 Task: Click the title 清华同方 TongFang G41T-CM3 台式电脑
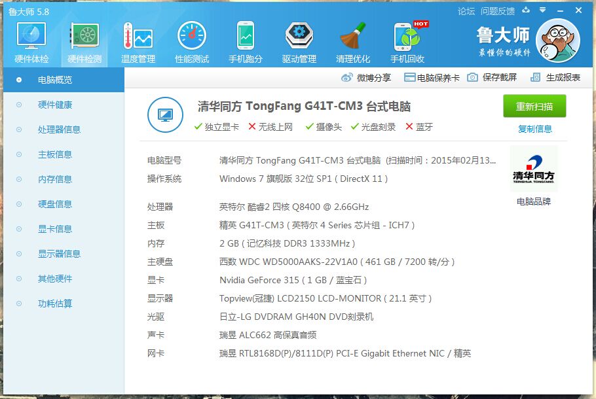click(x=304, y=107)
